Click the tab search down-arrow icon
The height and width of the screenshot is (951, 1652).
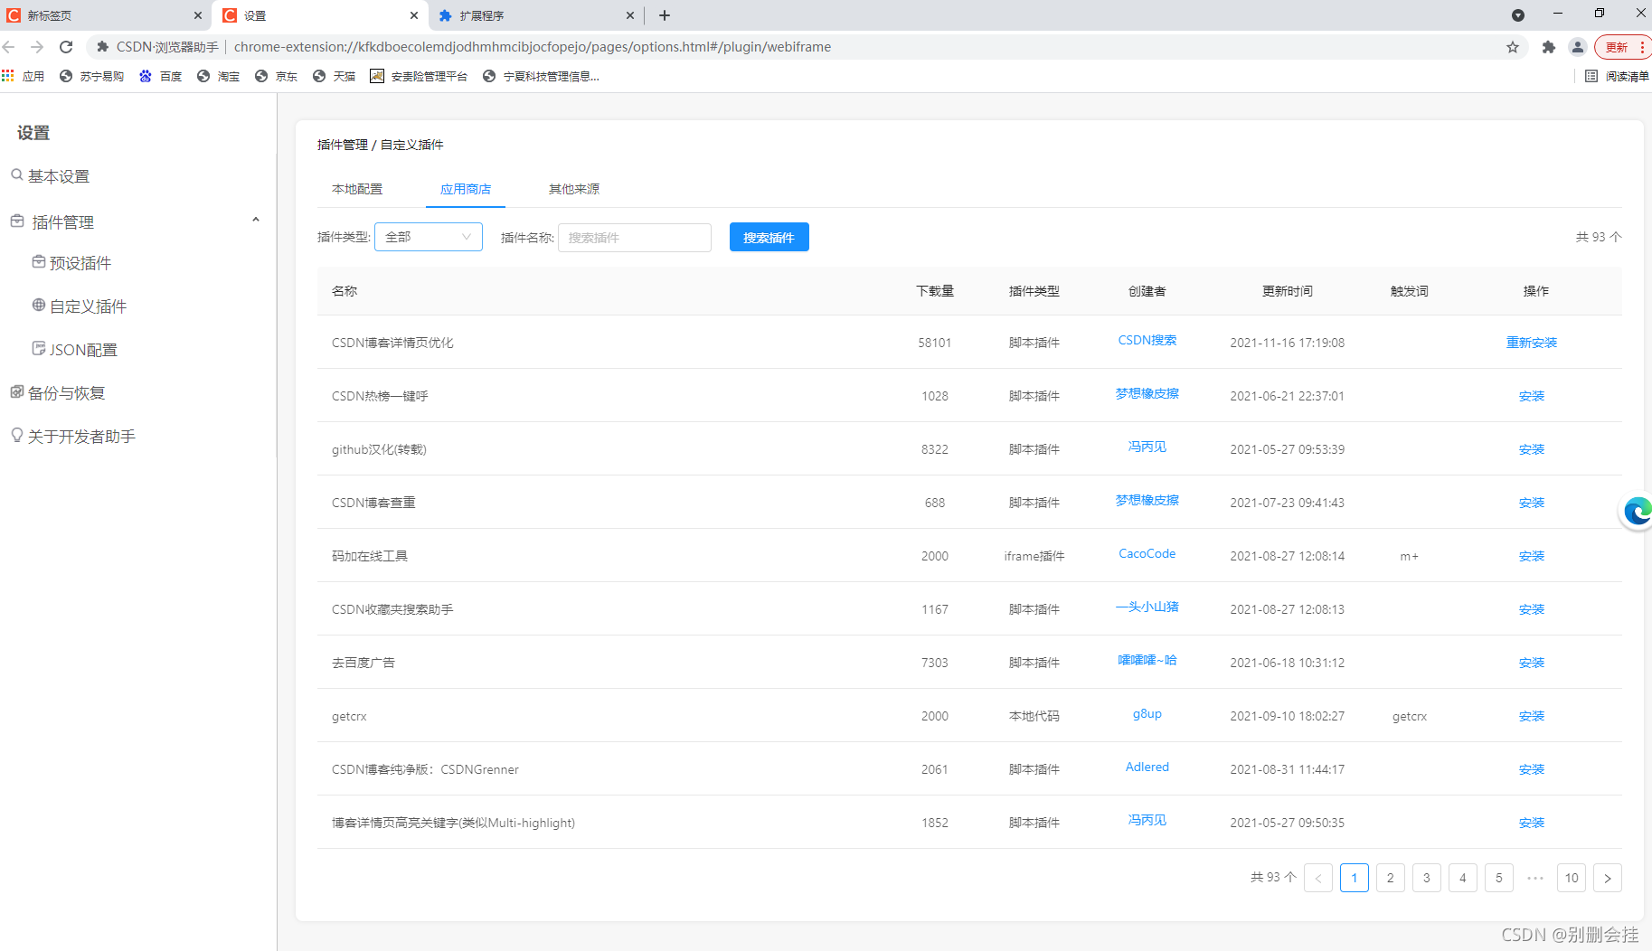click(x=1518, y=15)
